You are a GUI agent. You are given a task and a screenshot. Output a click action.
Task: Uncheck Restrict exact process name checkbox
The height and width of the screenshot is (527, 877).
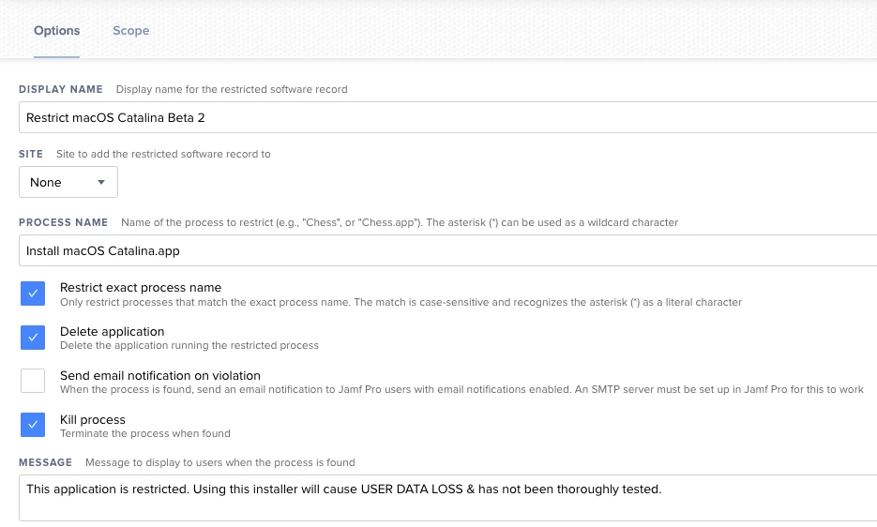click(33, 294)
